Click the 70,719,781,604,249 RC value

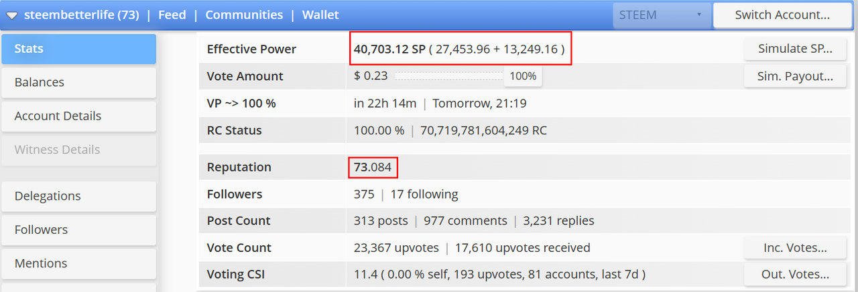point(483,130)
